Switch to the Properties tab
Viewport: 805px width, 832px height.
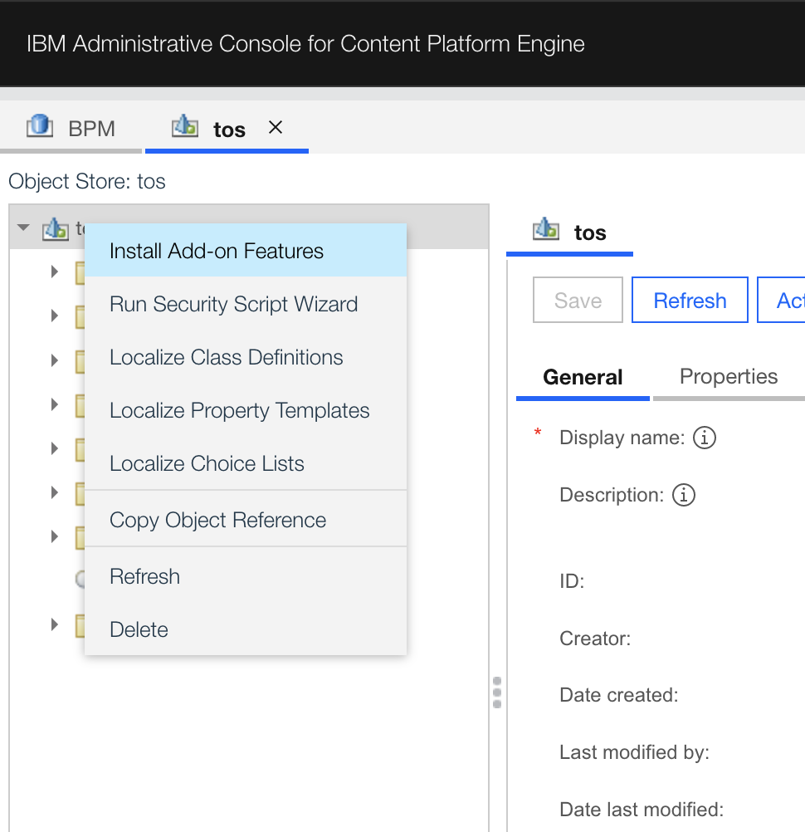tap(728, 377)
